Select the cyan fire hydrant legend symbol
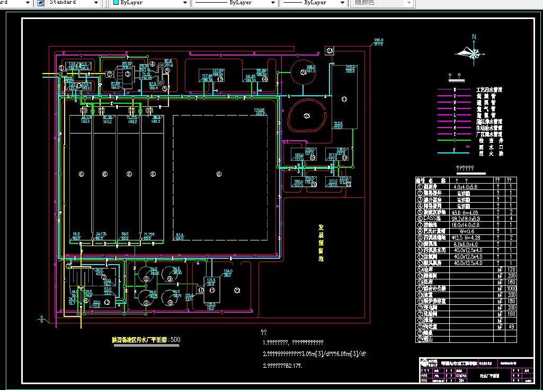The height and width of the screenshot is (390, 543). coord(453,151)
